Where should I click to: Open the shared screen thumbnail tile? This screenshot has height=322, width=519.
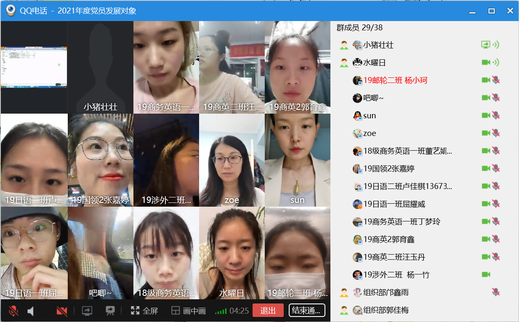coord(34,67)
